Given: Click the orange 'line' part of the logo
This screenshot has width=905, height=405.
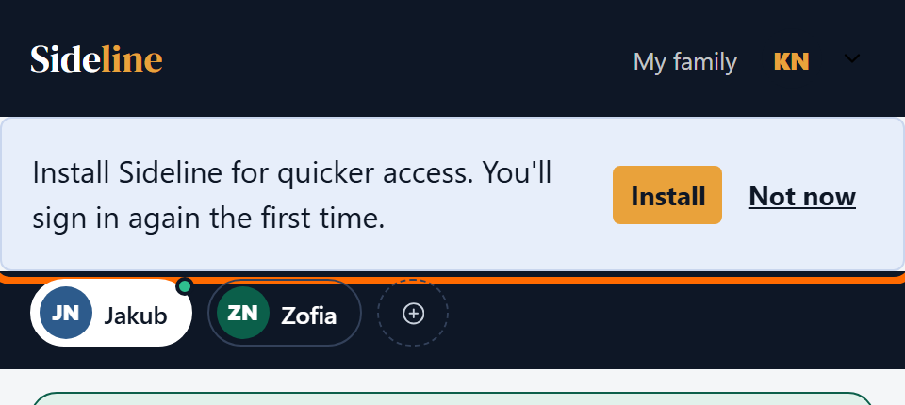Looking at the screenshot, I should tap(132, 59).
